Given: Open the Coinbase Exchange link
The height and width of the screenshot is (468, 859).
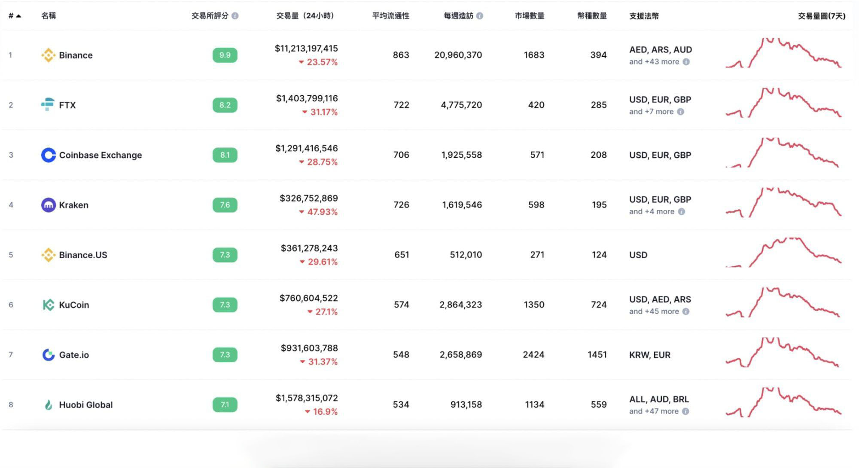Looking at the screenshot, I should tap(101, 155).
